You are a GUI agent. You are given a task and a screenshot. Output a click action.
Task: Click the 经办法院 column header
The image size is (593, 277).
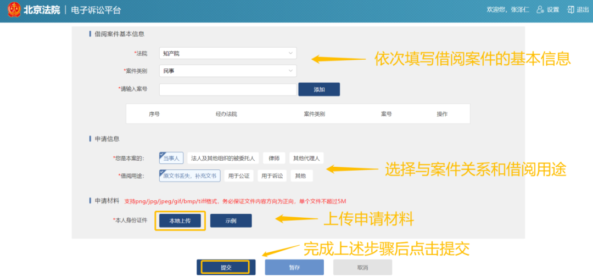[x=226, y=114]
